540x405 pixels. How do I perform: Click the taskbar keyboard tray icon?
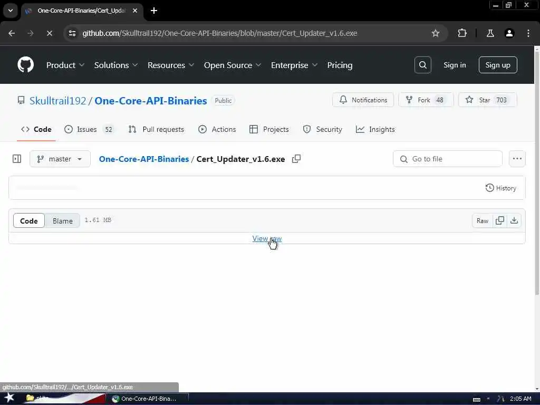pos(477,399)
